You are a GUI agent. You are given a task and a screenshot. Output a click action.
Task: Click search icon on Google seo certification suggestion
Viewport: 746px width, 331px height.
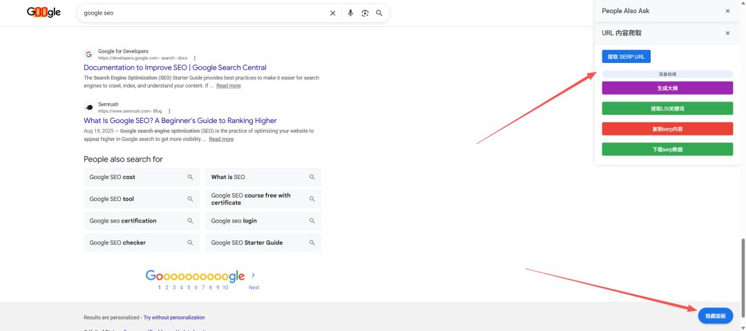click(191, 221)
